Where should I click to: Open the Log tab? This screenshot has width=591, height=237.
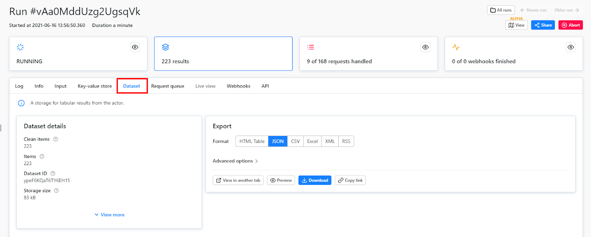[x=19, y=86]
